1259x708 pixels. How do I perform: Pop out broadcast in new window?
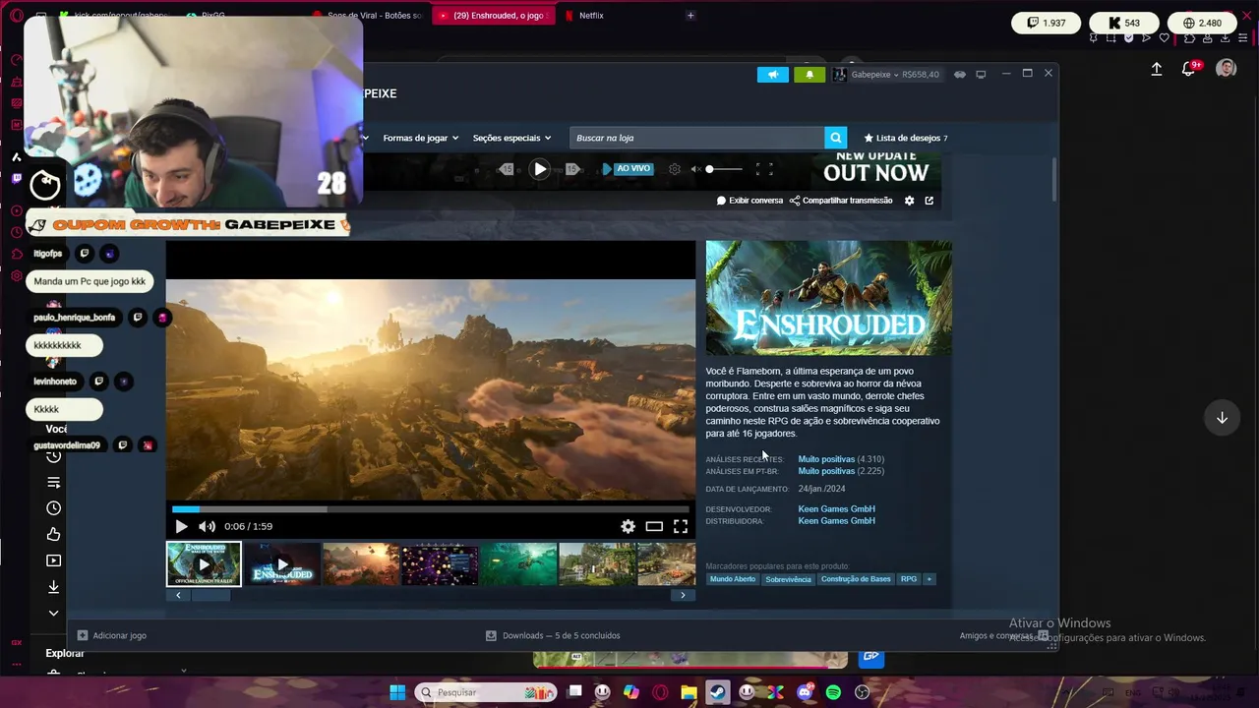(x=929, y=201)
